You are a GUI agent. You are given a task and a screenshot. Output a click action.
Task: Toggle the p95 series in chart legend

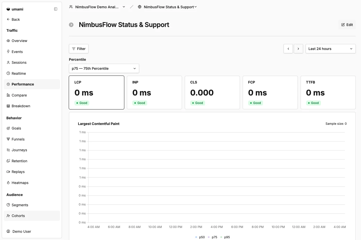[225, 237]
